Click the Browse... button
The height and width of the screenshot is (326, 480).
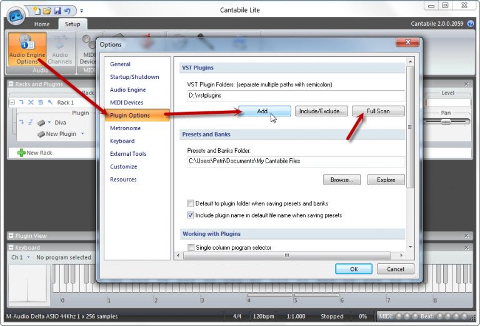(342, 180)
